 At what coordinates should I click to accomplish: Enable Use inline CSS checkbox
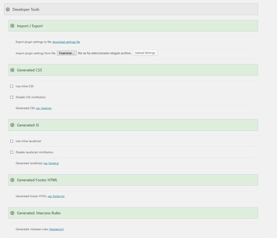pyautogui.click(x=12, y=86)
